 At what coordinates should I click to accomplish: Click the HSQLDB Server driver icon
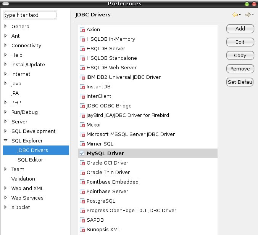82,49
